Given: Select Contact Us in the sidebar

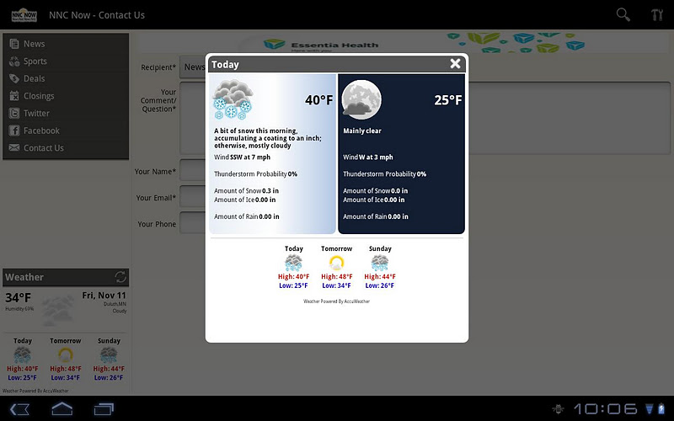Looking at the screenshot, I should pos(66,148).
